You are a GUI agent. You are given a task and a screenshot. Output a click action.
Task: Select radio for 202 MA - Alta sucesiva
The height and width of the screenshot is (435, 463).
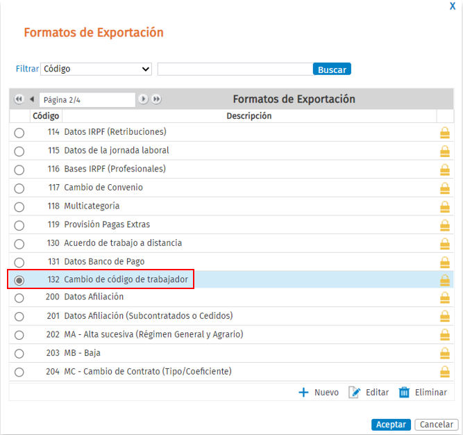19,335
